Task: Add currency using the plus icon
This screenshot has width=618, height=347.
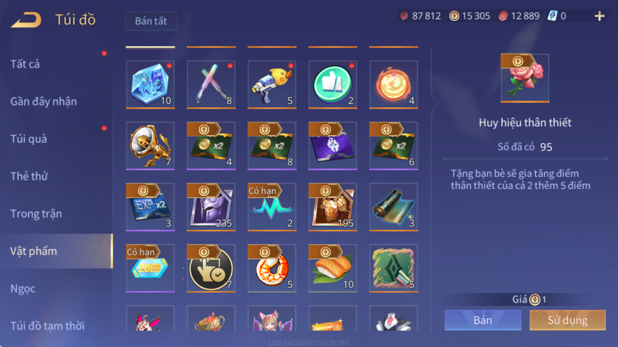Action: tap(600, 16)
